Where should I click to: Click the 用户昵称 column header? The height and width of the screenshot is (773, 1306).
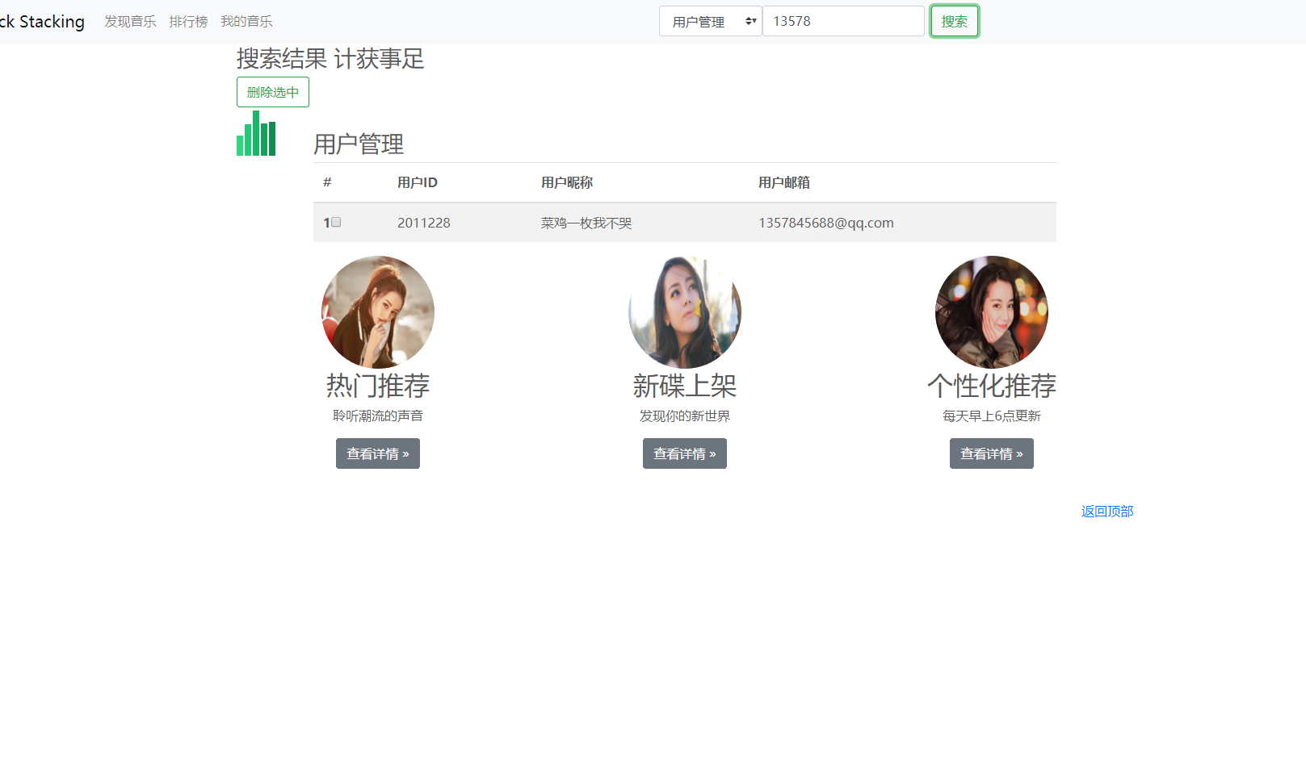566,182
